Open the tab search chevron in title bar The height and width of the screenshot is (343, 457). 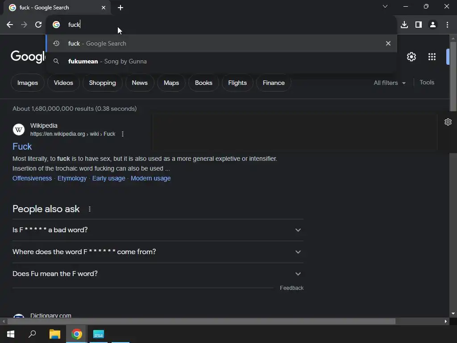coord(385,6)
